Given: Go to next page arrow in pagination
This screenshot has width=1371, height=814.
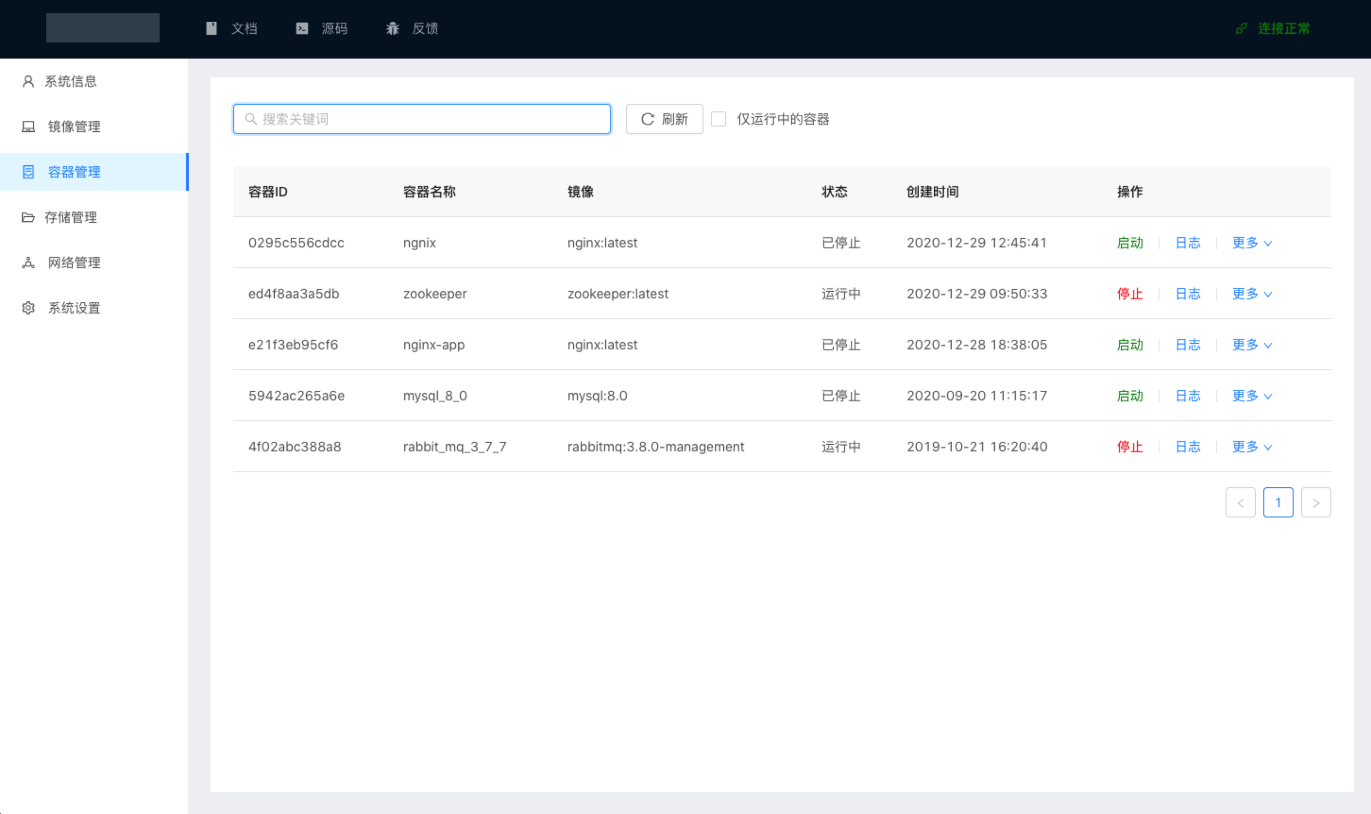Looking at the screenshot, I should [1316, 502].
